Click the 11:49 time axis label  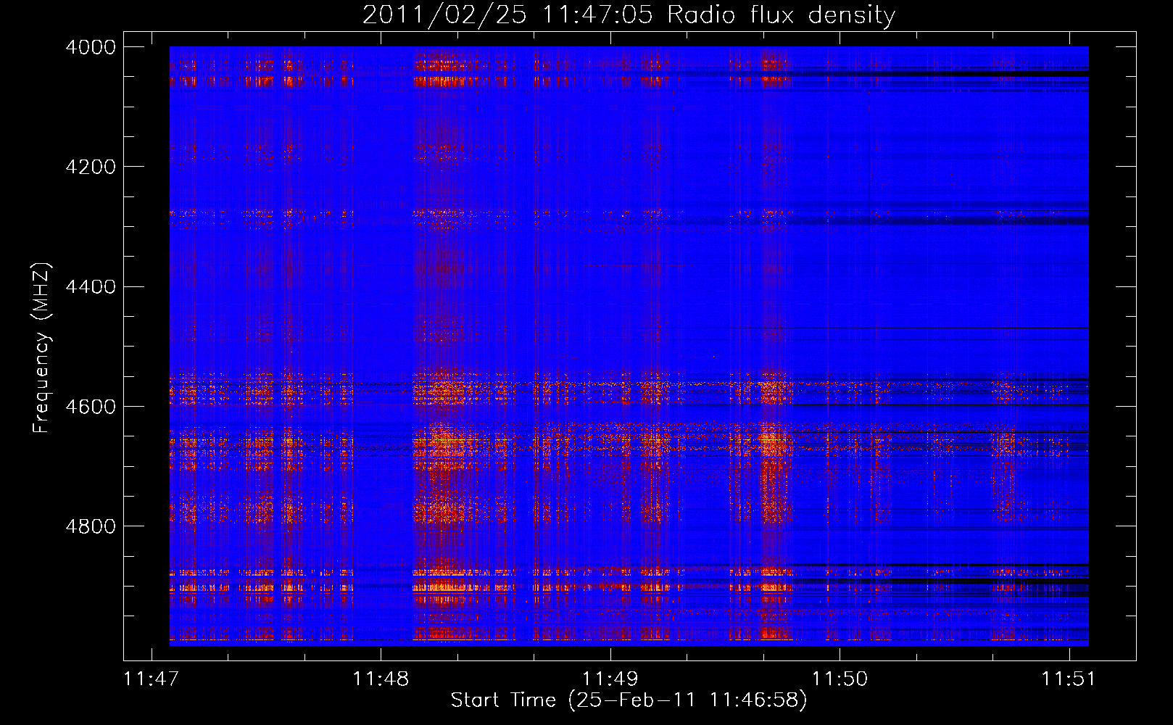click(610, 679)
